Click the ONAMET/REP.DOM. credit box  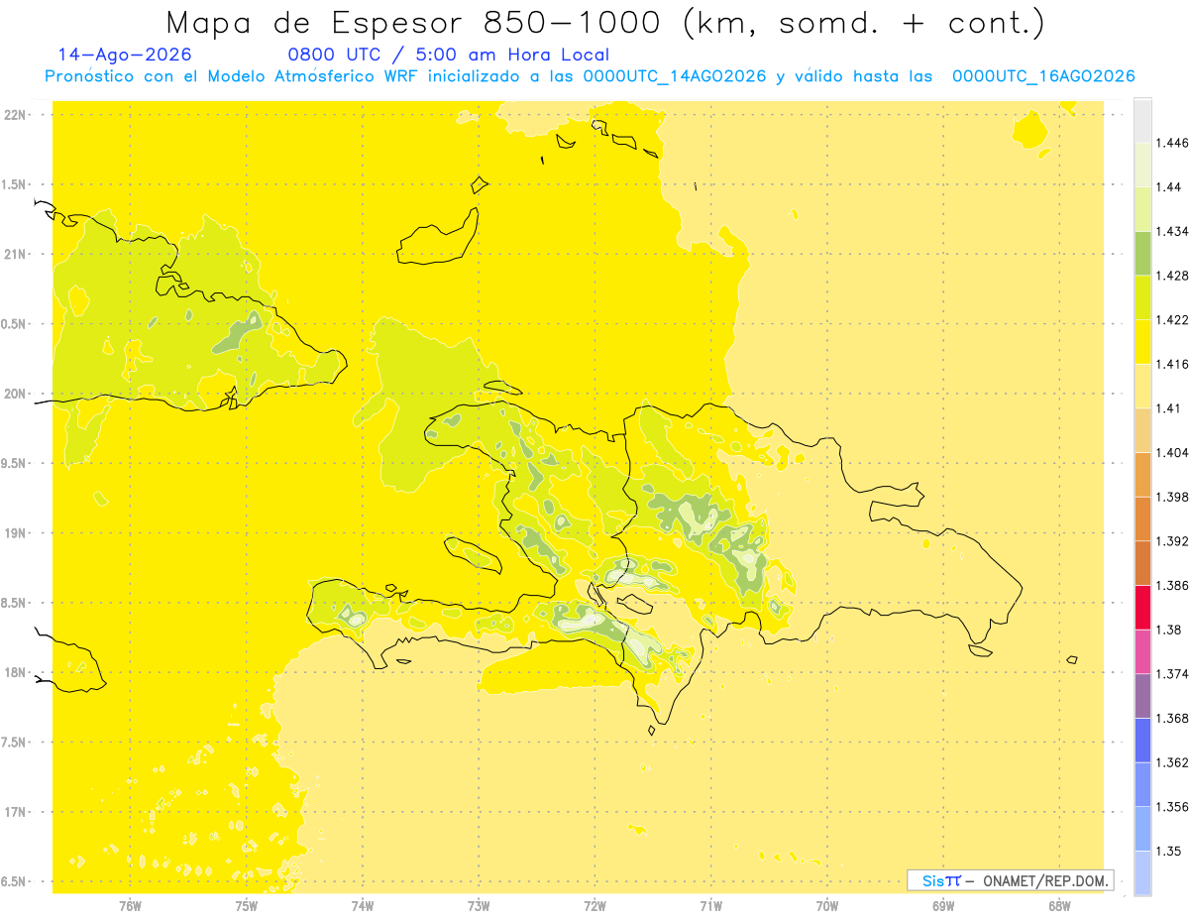(1012, 880)
